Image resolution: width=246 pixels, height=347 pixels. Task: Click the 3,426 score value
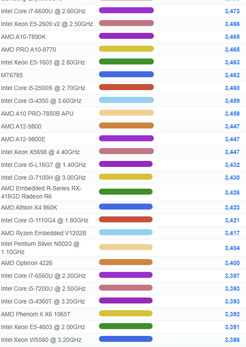[x=232, y=193]
